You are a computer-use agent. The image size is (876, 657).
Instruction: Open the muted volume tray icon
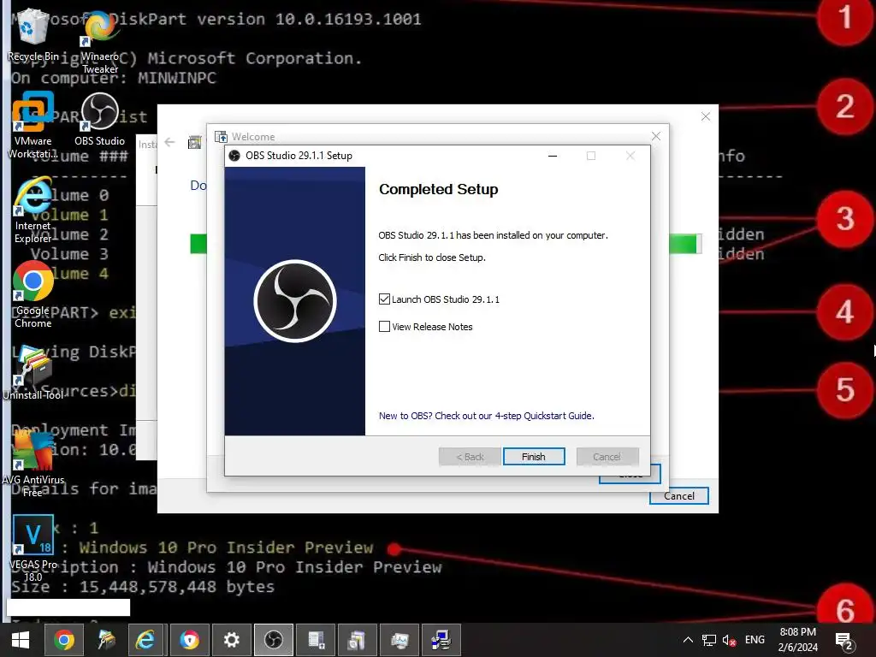pyautogui.click(x=729, y=640)
